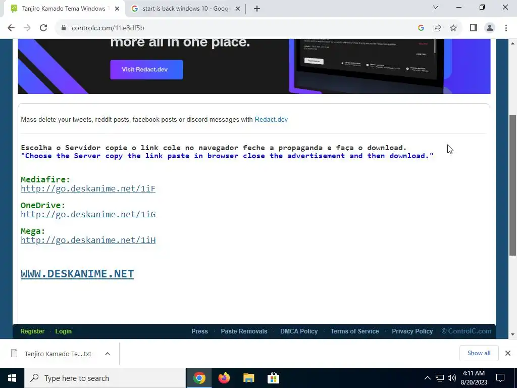Viewport: 517px width, 388px height.
Task: Go back with the browser back arrow
Action: pyautogui.click(x=11, y=28)
